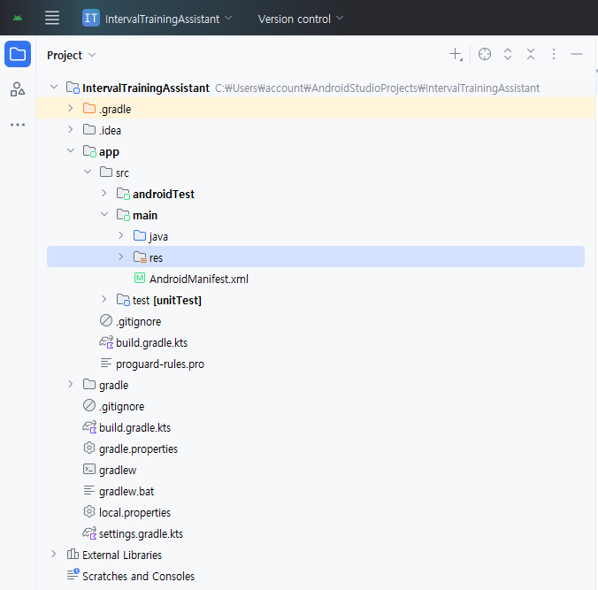Select the gradlew script file

tap(118, 471)
